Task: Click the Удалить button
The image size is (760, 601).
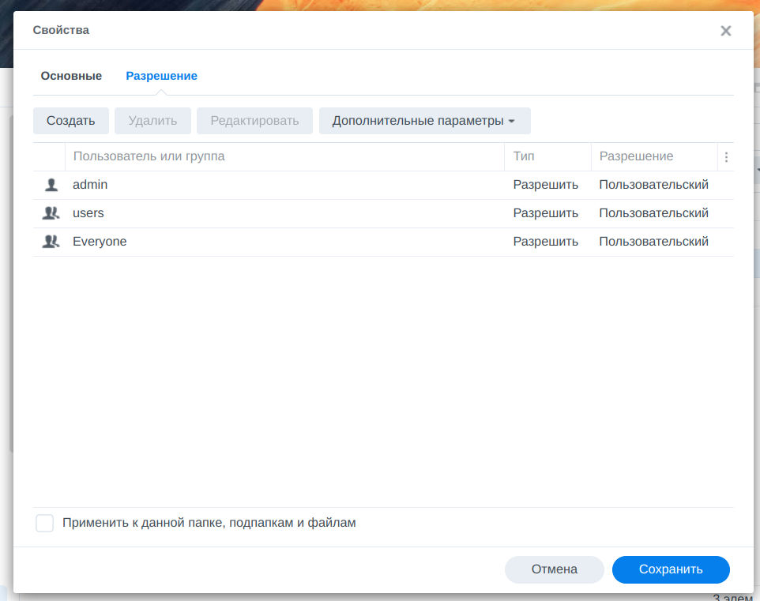Action: (152, 121)
